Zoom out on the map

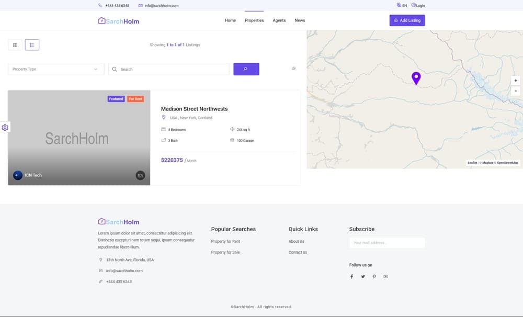tap(516, 90)
